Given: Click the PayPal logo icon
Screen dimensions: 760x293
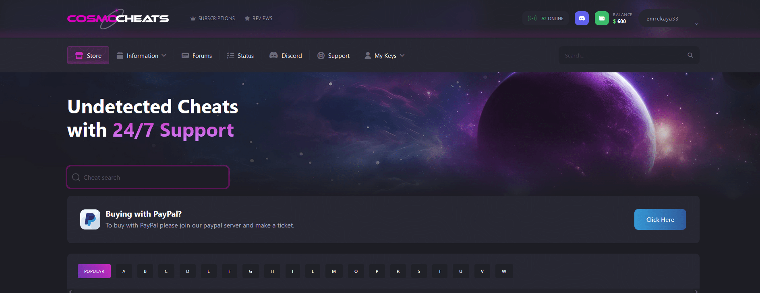Looking at the screenshot, I should [90, 219].
